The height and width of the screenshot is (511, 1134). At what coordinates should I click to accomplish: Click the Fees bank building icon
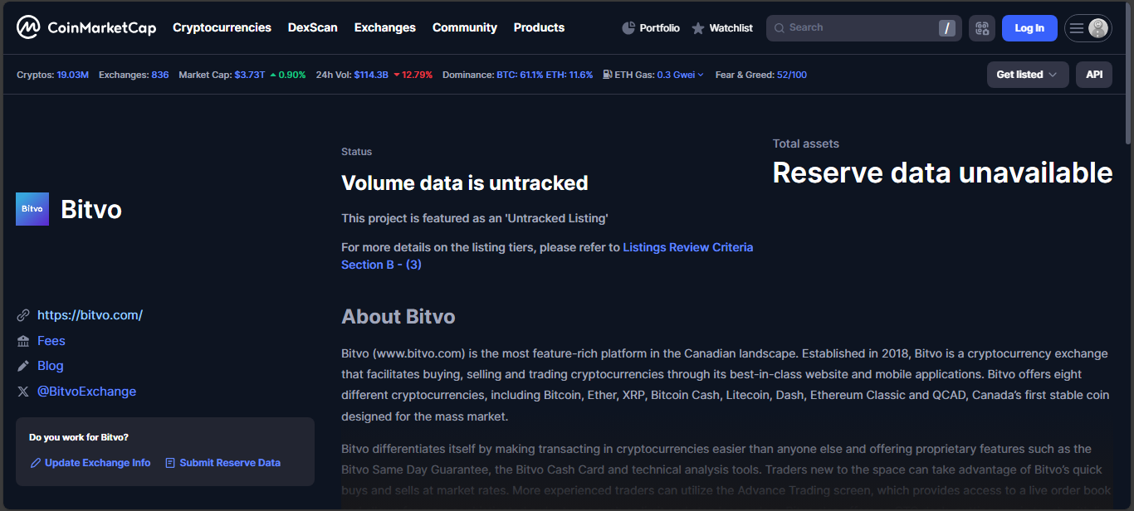pos(23,341)
